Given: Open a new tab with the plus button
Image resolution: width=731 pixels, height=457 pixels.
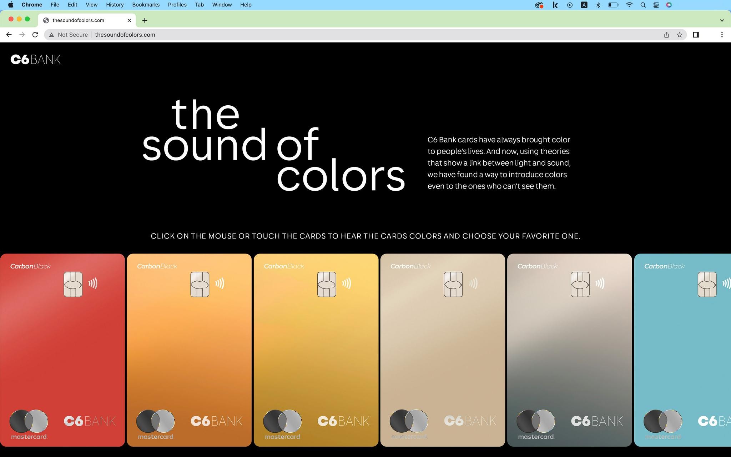Looking at the screenshot, I should pyautogui.click(x=145, y=20).
